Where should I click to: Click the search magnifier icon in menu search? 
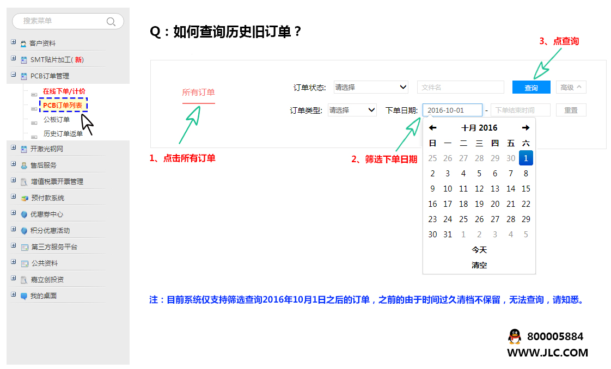pyautogui.click(x=111, y=21)
